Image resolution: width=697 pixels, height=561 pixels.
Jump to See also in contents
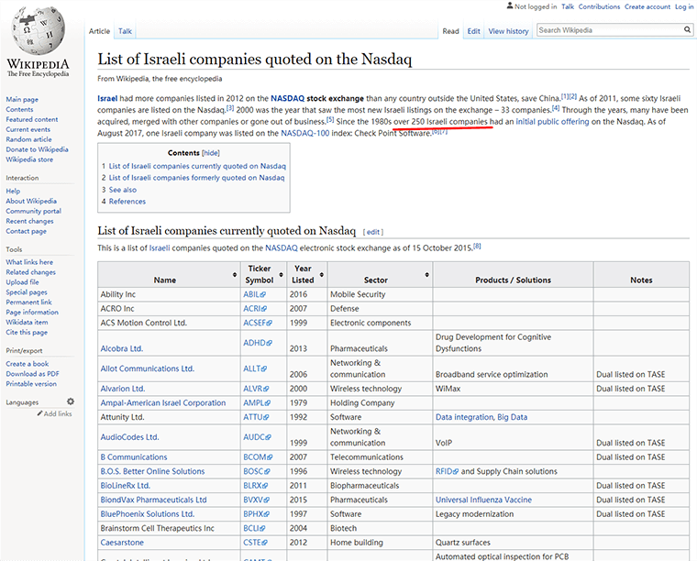pos(123,190)
